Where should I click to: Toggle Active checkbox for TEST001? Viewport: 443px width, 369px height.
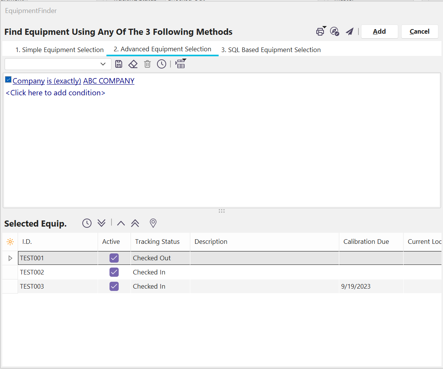point(114,258)
